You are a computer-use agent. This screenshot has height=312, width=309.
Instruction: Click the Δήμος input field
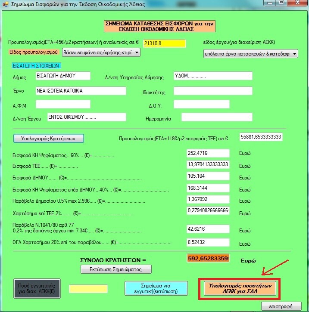pos(63,76)
